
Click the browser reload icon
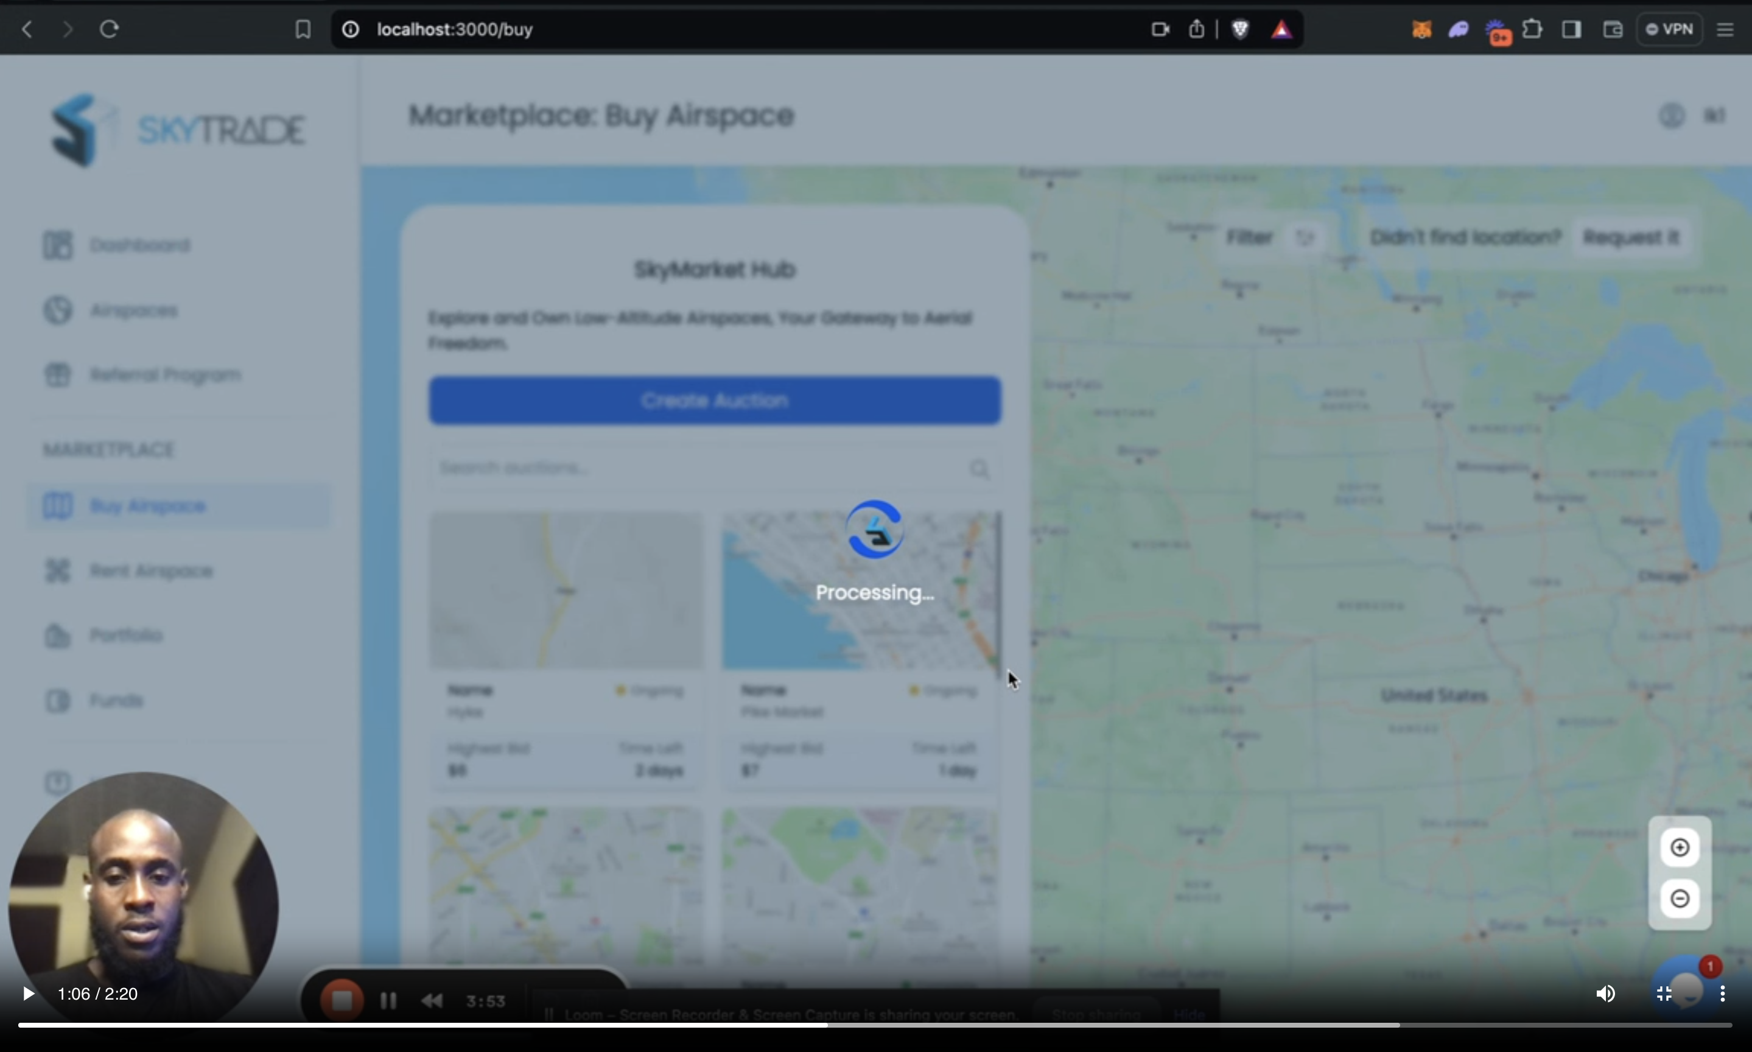coord(108,29)
